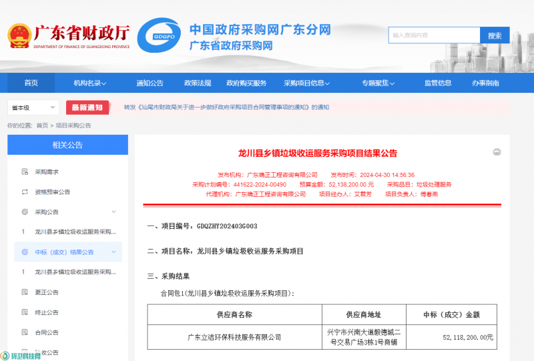The height and width of the screenshot is (361, 534).
Task: Expand the 采购项目信息 navigation dropdown
Action: click(x=306, y=83)
